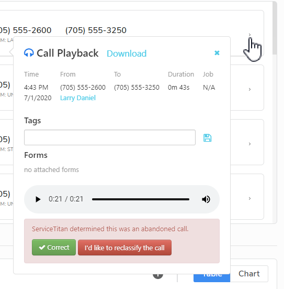284x289 pixels.
Task: Click the 'no attached forms' text
Action: [x=51, y=169]
